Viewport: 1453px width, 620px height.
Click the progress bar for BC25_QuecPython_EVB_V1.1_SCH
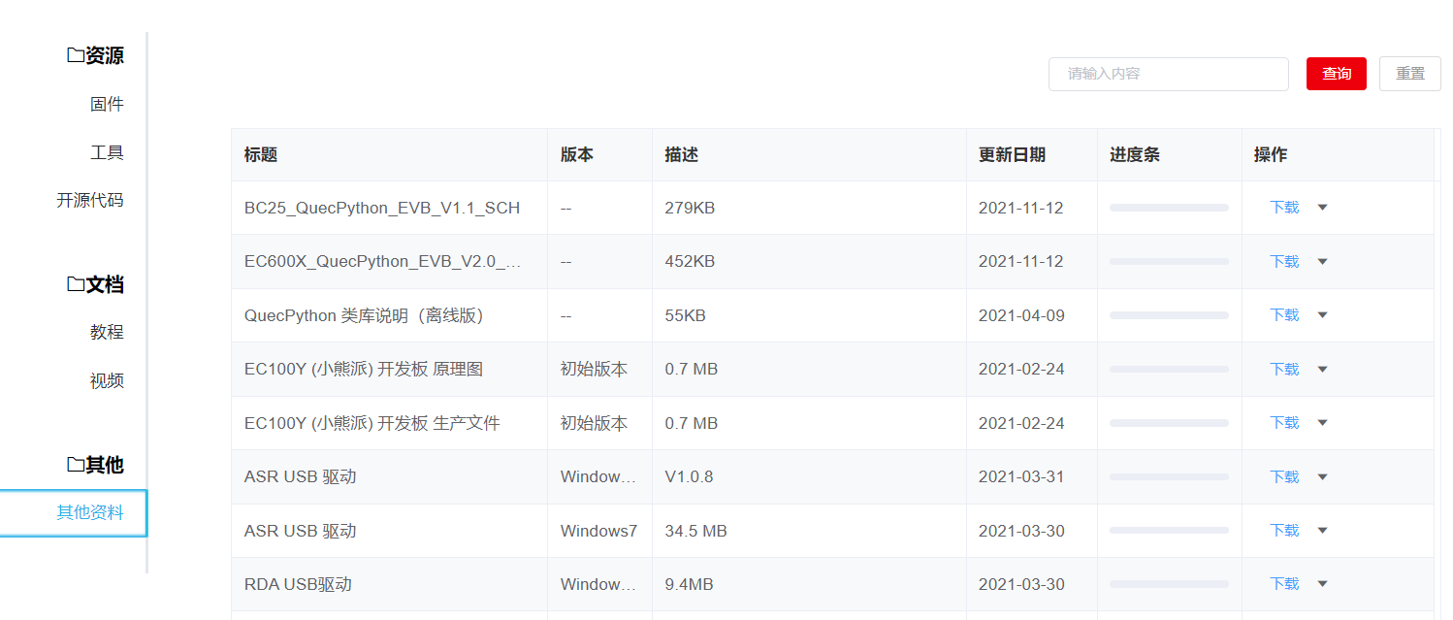[x=1169, y=207]
